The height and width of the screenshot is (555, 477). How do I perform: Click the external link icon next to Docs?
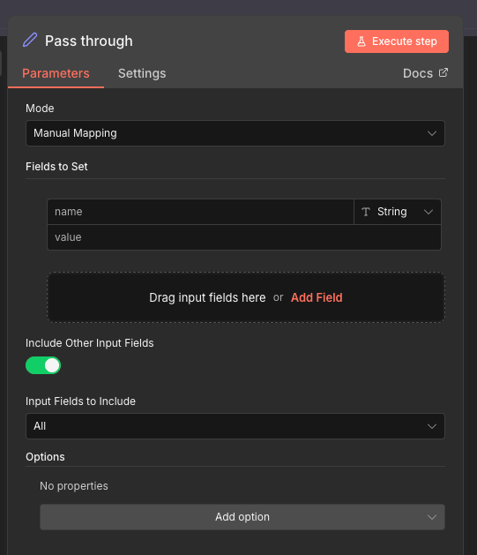click(443, 72)
